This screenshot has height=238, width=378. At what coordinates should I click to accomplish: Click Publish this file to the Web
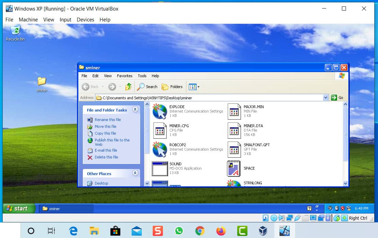coord(112,142)
